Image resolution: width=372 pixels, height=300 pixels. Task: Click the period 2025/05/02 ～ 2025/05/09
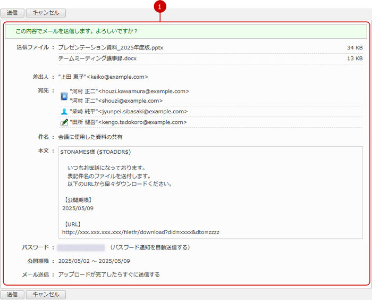94,261
